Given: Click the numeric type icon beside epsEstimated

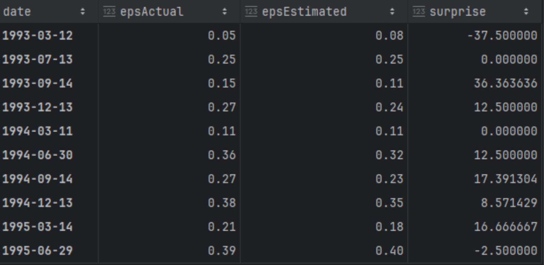Looking at the screenshot, I should point(251,12).
